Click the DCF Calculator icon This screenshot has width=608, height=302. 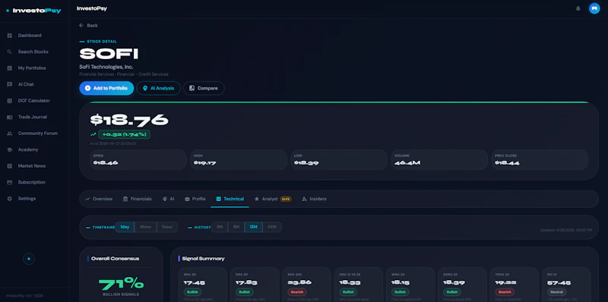click(x=10, y=101)
